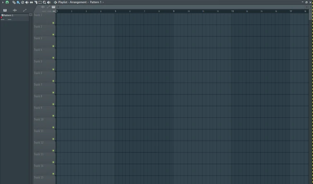Select the Mute tool
Screen dimensions: 313x184
(27, 2)
